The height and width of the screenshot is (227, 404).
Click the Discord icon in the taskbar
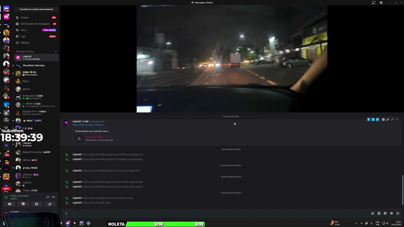coord(68,223)
